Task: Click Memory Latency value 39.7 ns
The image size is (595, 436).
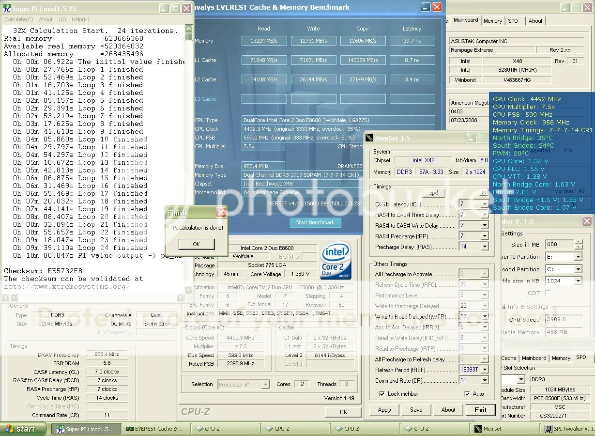Action: [x=412, y=41]
